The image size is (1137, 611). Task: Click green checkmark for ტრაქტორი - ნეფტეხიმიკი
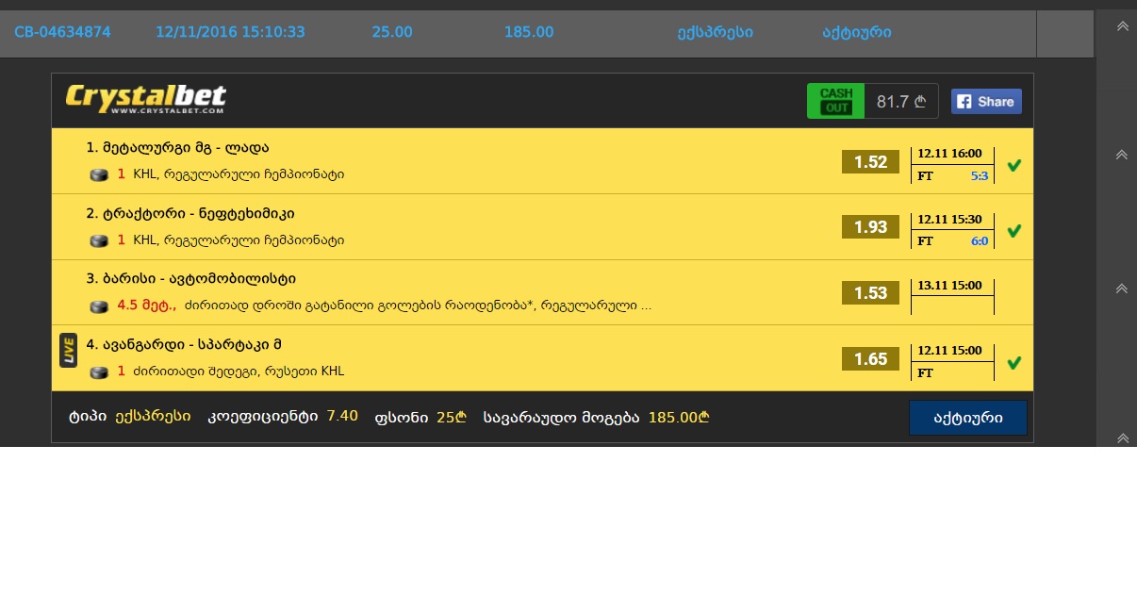pyautogui.click(x=1014, y=230)
